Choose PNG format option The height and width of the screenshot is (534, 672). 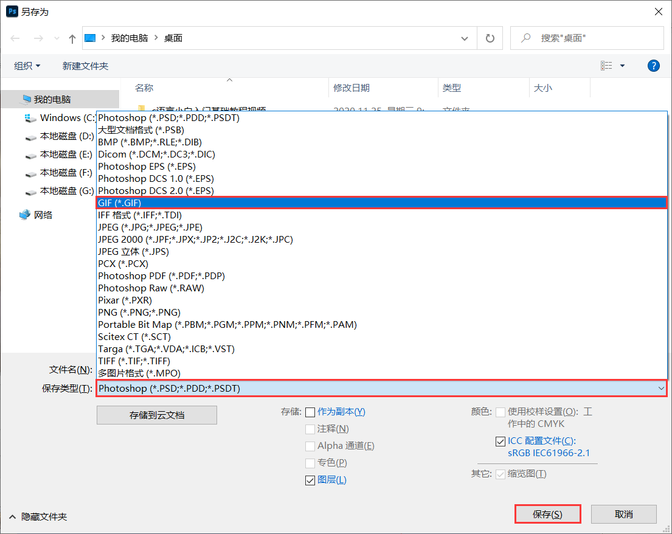coord(381,313)
